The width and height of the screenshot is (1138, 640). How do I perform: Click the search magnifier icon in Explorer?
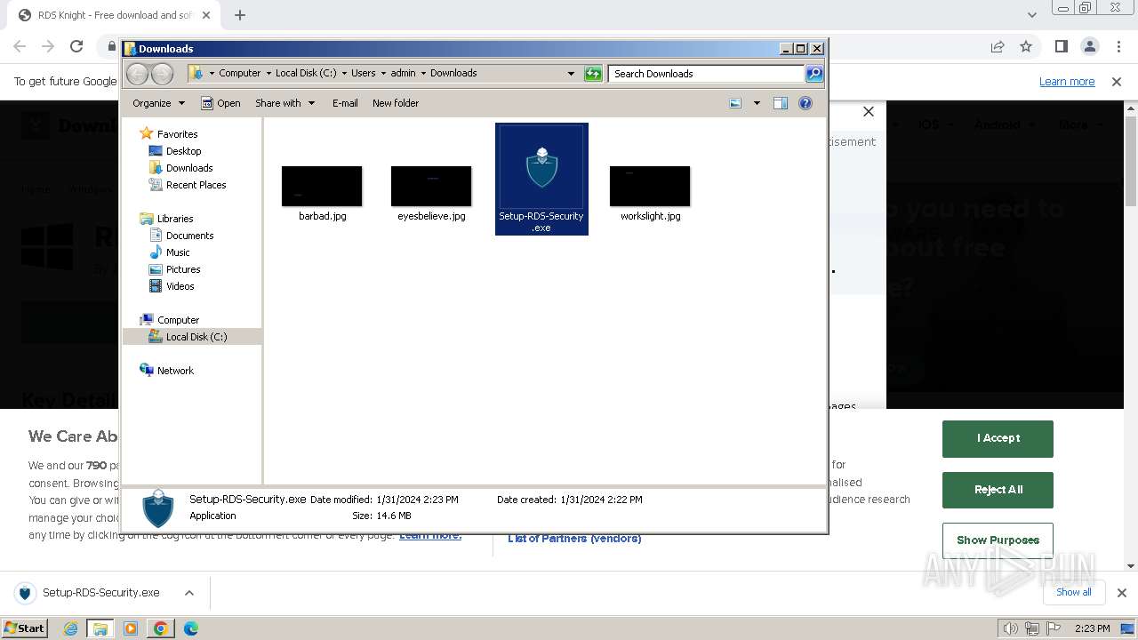tap(813, 74)
